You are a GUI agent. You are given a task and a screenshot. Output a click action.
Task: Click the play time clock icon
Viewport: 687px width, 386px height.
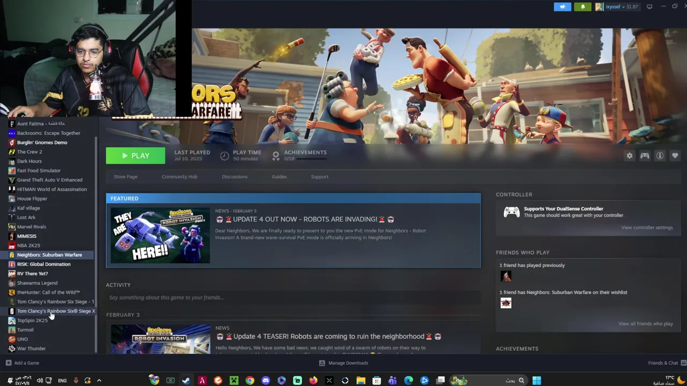click(224, 155)
